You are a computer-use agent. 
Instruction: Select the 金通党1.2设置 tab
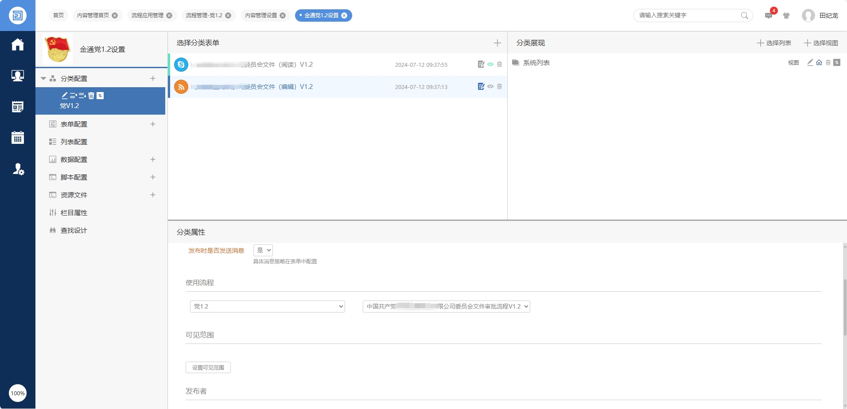321,15
